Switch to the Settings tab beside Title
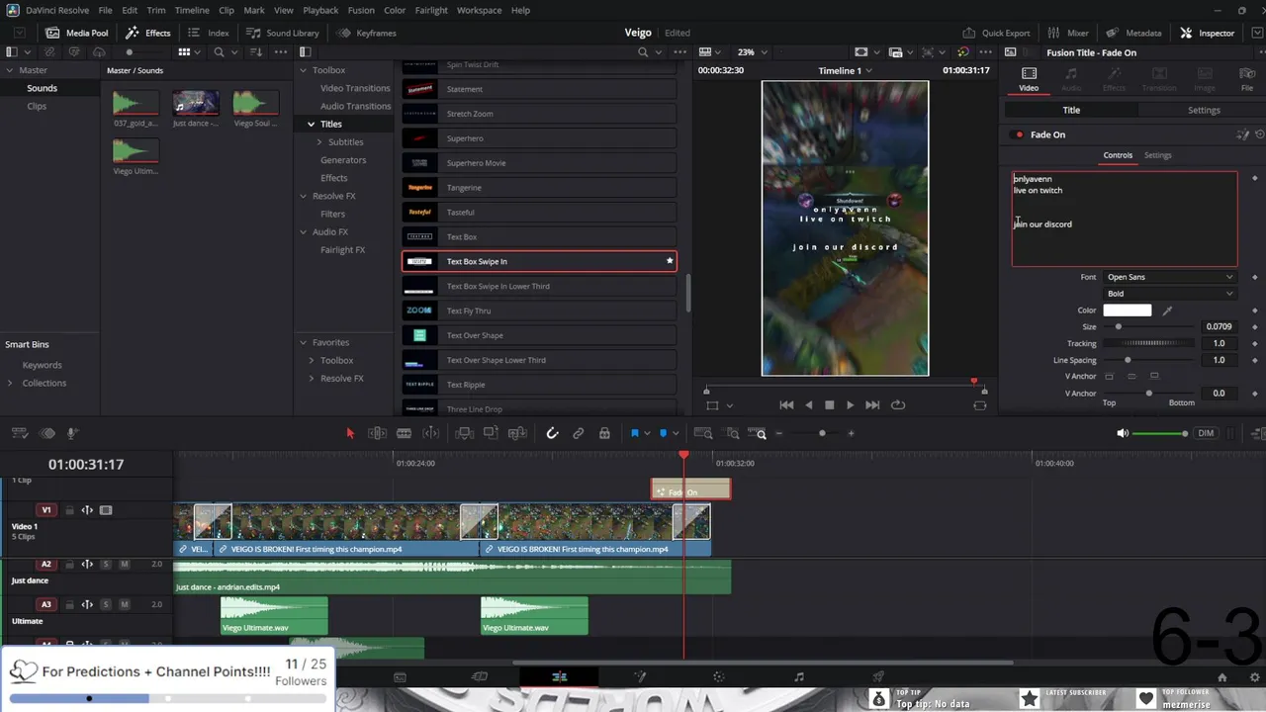Image resolution: width=1266 pixels, height=712 pixels. pyautogui.click(x=1204, y=110)
